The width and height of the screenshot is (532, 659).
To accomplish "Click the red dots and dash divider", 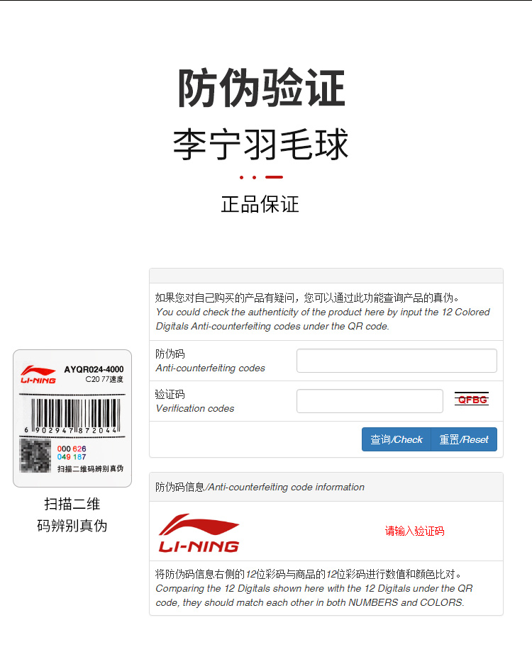I will click(261, 177).
